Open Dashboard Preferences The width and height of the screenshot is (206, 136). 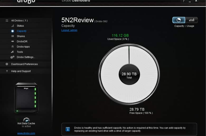coord(25,64)
